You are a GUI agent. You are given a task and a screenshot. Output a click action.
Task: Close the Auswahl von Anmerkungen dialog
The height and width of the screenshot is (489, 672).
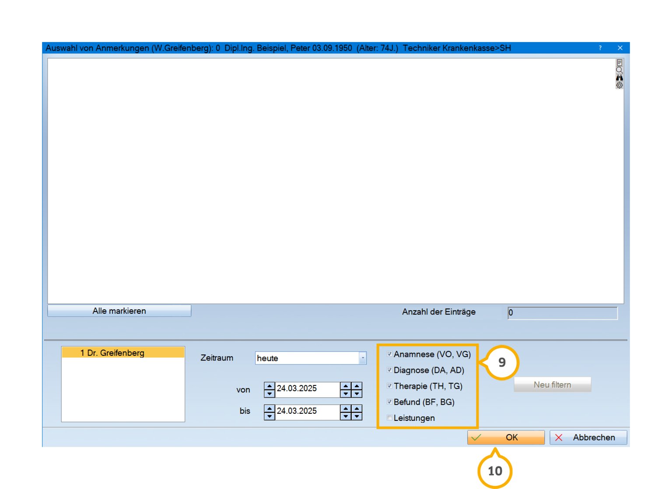(x=619, y=48)
